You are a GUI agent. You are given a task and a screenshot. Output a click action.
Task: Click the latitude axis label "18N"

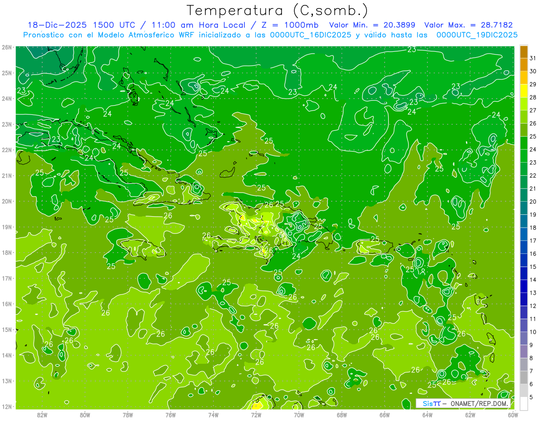click(7, 253)
